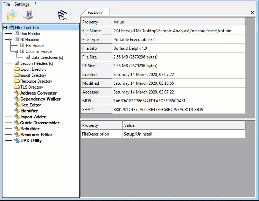259x201 pixels.
Task: Click the upper Value column header
Action: point(179,22)
